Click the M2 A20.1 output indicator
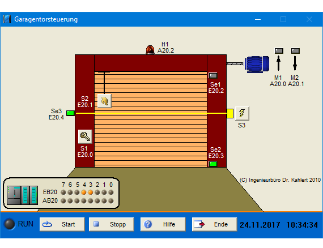This screenshot has width=323, height=248. tap(295, 50)
